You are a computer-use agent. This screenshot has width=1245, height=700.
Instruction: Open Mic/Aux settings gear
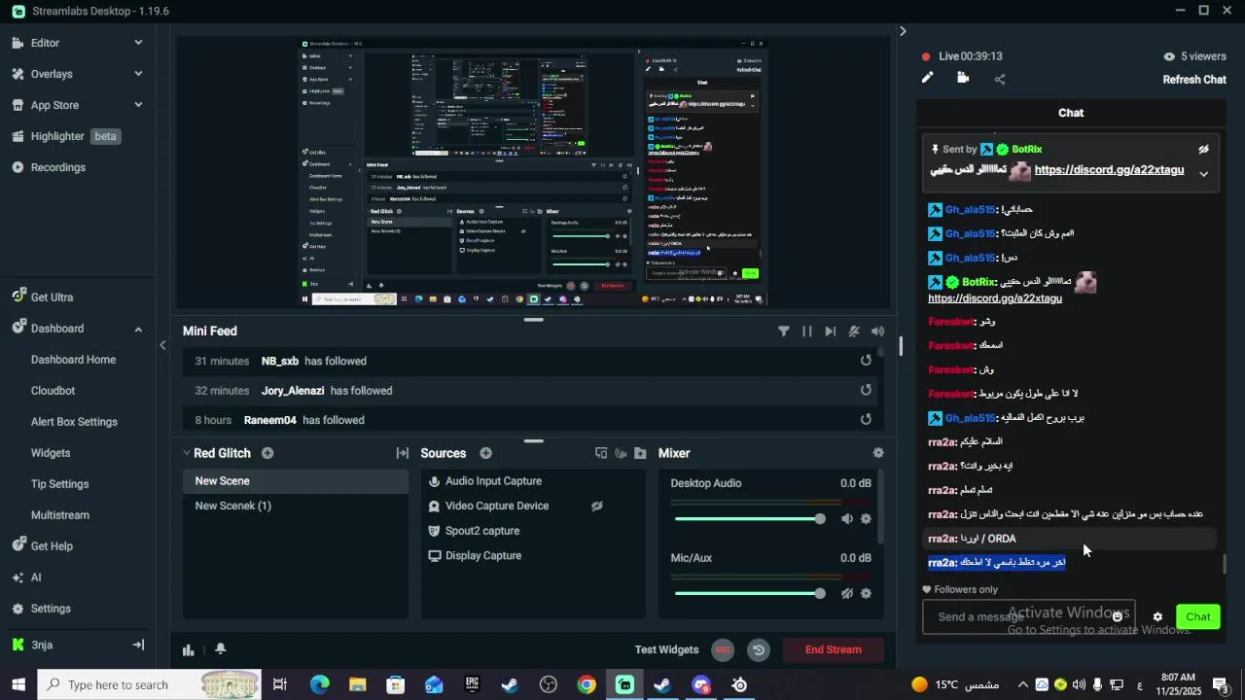pos(866,594)
